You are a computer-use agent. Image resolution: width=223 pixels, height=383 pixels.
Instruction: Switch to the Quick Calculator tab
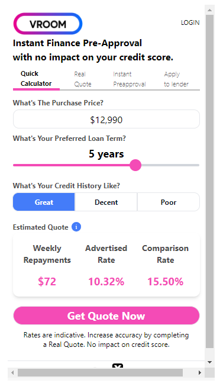pos(36,79)
